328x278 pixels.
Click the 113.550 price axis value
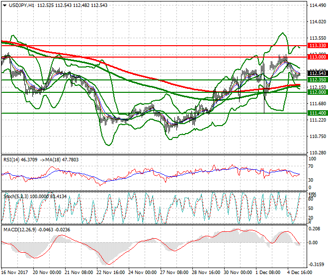pyautogui.click(x=318, y=38)
